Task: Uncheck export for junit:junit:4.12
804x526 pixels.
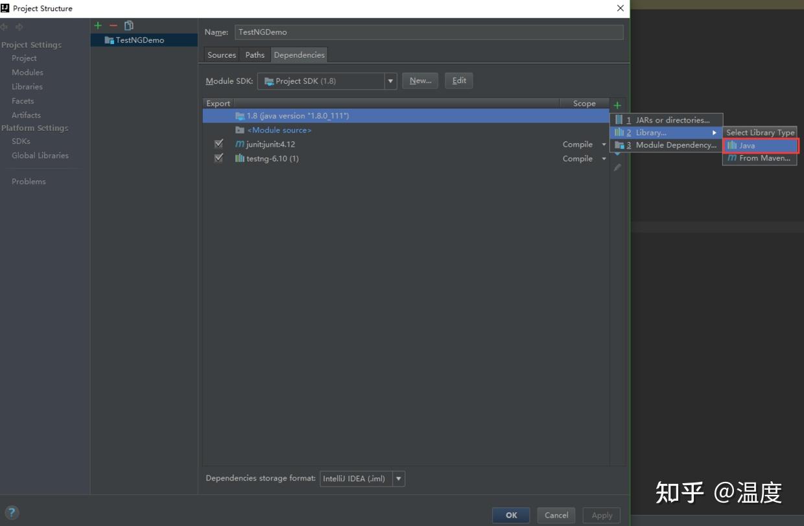Action: (x=219, y=143)
